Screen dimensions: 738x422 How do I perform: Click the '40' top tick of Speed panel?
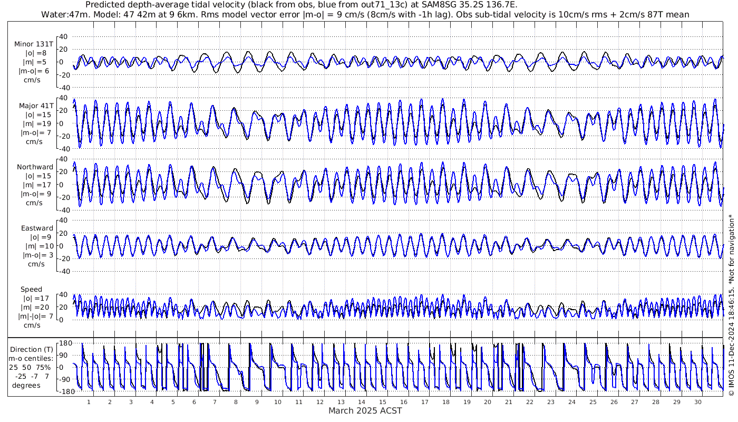[64, 294]
